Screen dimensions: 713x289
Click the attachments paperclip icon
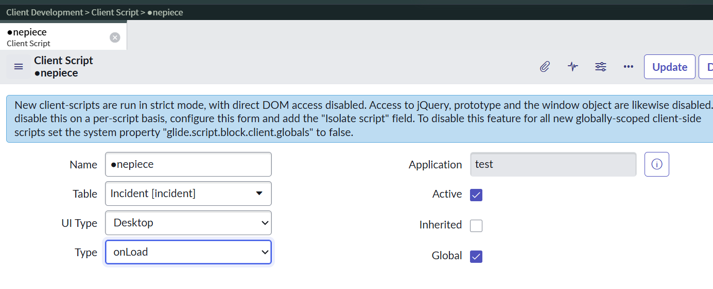tap(545, 67)
